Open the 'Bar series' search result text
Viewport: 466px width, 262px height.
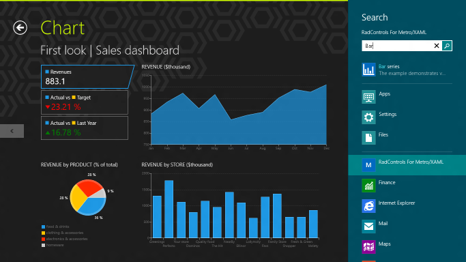point(389,67)
